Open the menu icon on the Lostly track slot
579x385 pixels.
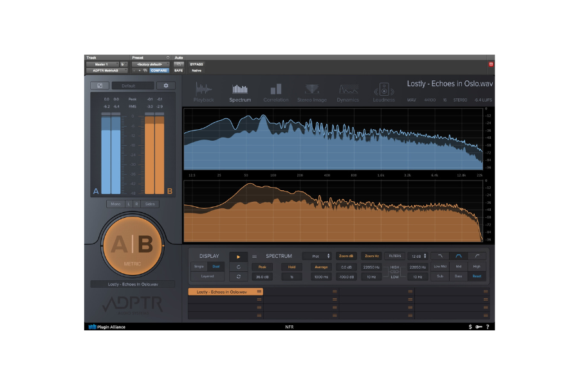point(259,292)
